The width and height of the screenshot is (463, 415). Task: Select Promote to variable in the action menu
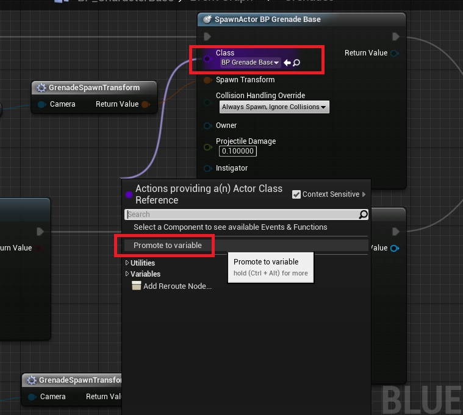point(168,246)
